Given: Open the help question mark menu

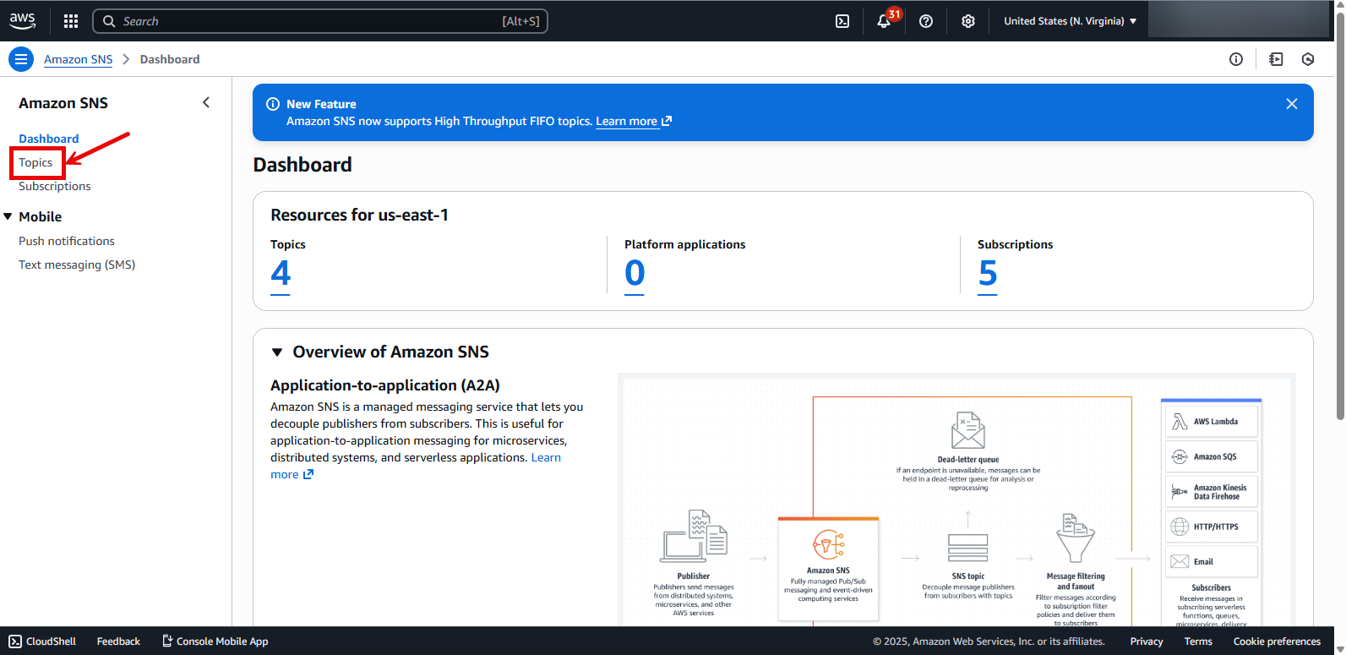Looking at the screenshot, I should (x=926, y=21).
